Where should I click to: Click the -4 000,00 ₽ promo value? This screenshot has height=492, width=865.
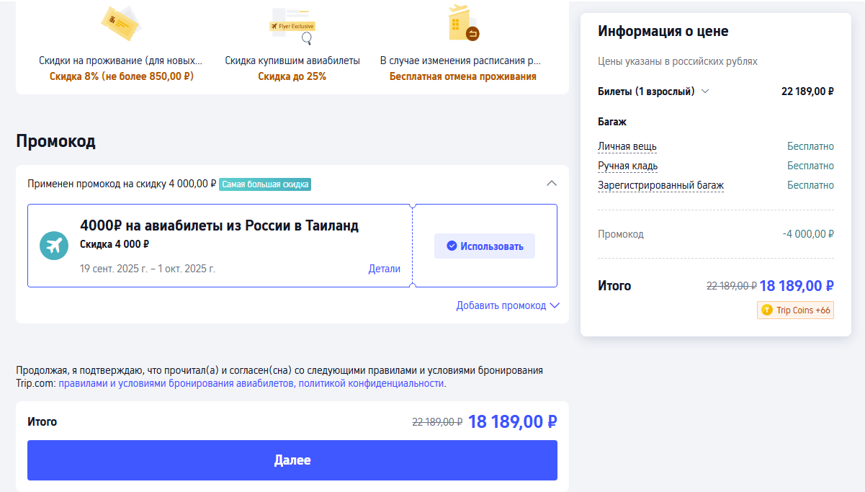click(x=808, y=234)
